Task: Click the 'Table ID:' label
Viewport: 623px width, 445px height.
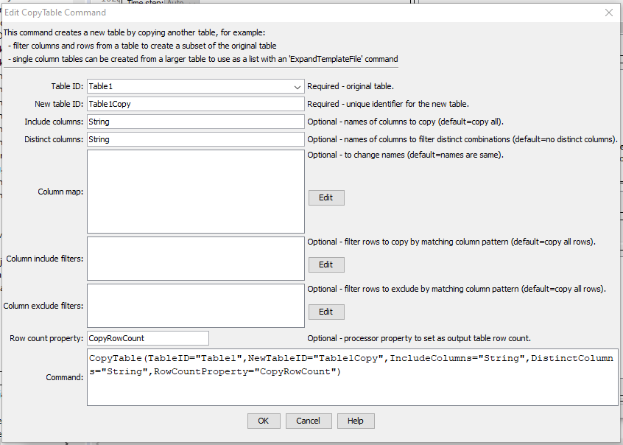Action: [x=67, y=86]
